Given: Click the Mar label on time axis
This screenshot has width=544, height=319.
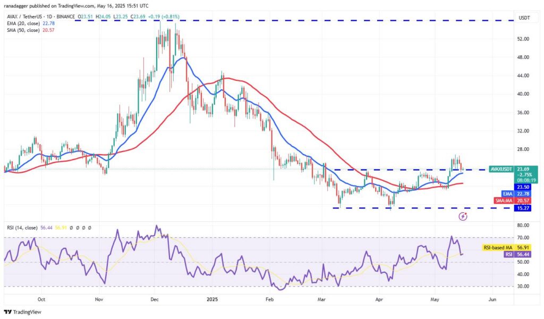Looking at the screenshot, I should 321,299.
